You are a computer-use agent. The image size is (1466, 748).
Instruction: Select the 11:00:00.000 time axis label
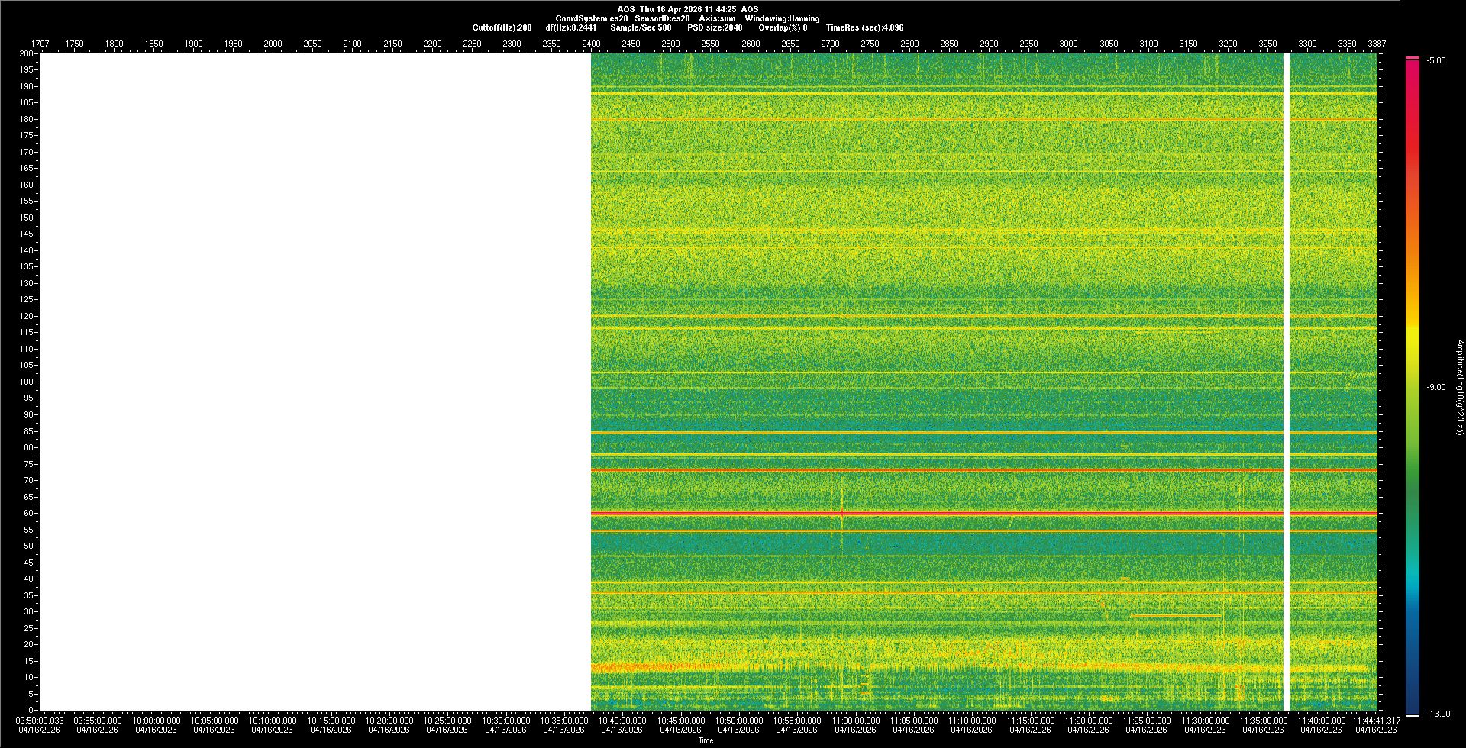point(855,721)
